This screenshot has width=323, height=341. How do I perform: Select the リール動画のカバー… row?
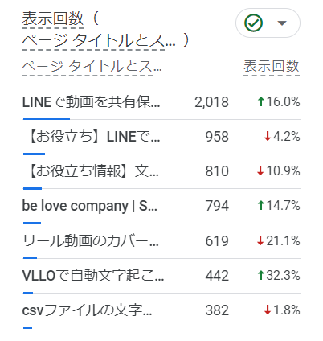point(161,241)
